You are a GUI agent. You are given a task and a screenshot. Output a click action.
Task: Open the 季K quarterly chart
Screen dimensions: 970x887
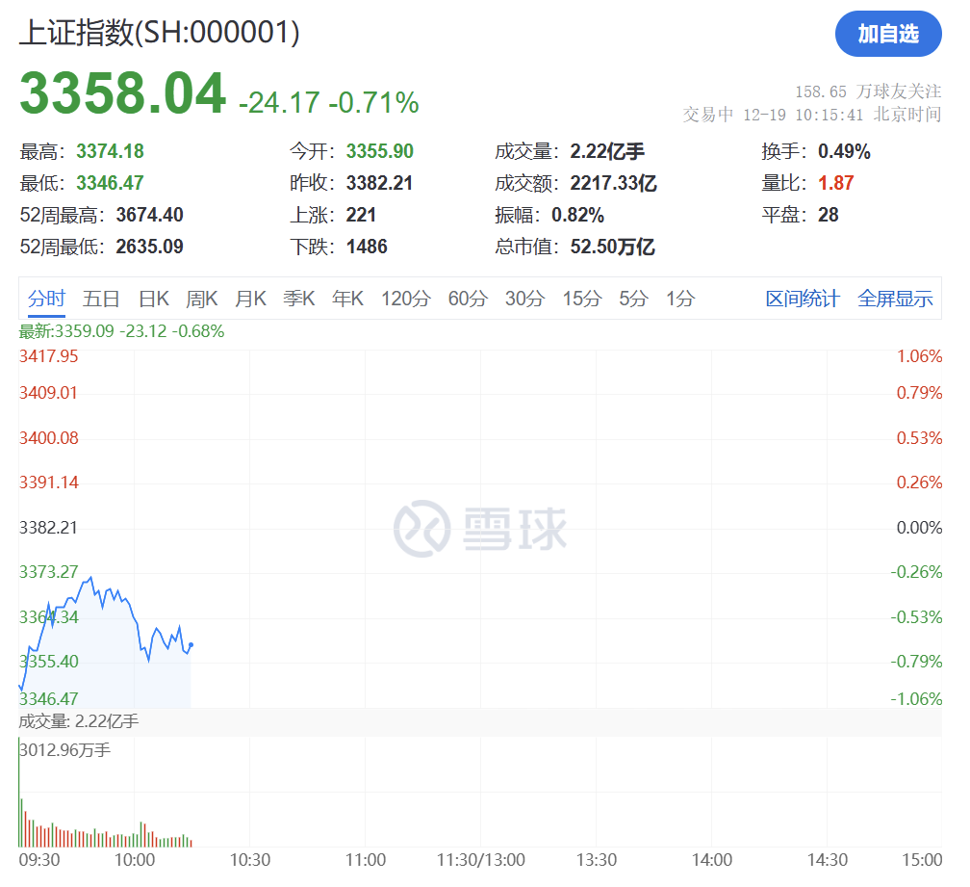[x=299, y=299]
